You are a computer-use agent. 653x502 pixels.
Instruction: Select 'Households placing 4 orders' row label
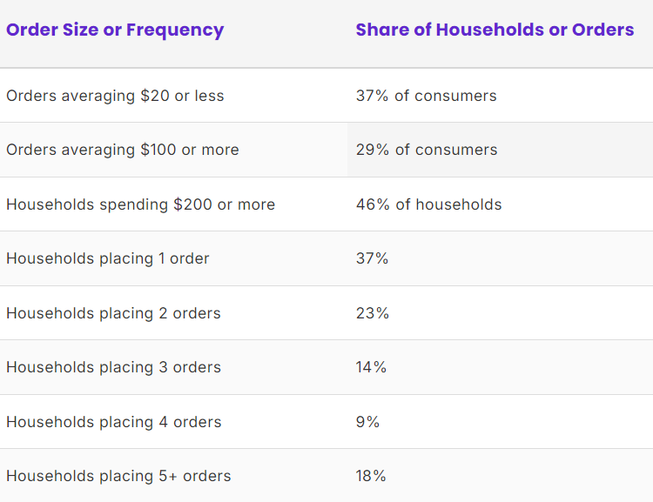click(114, 422)
